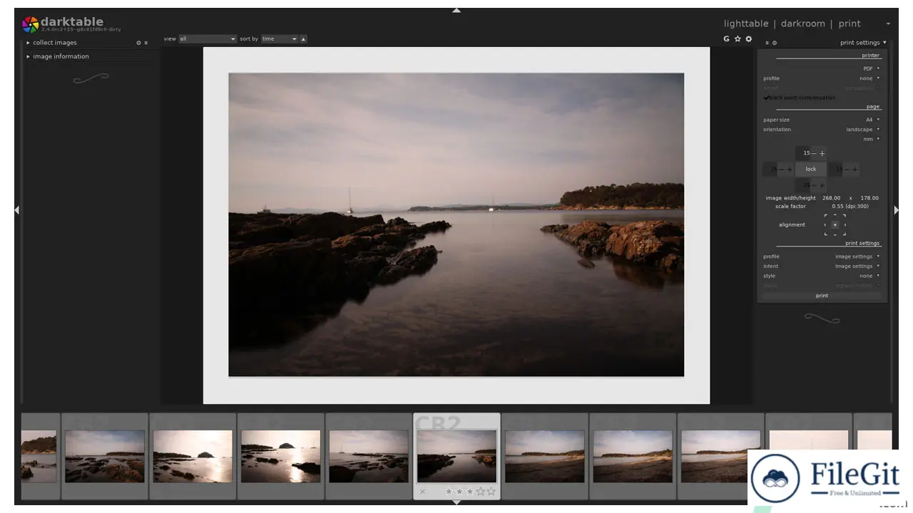Set five star rating on selected thumbnail

pos(491,492)
